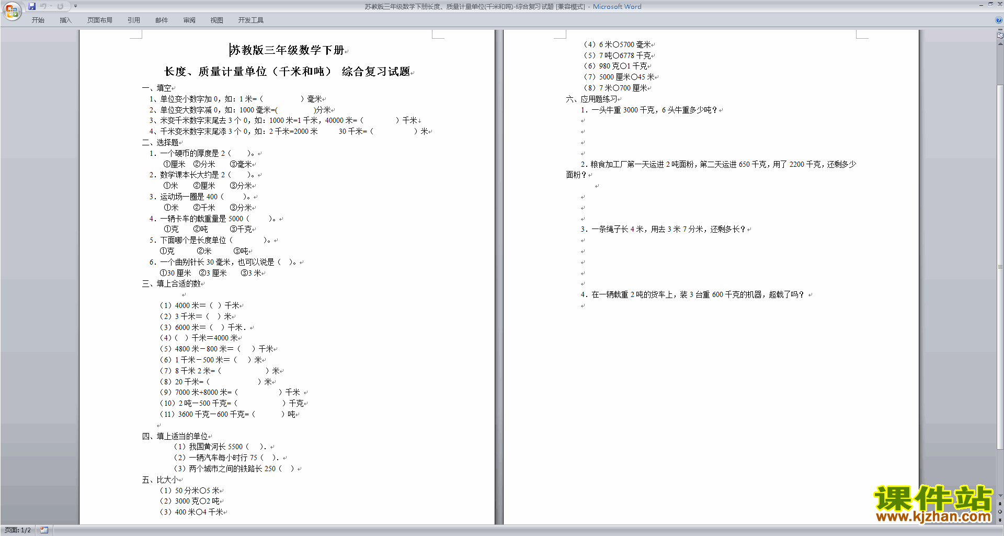Image resolution: width=1004 pixels, height=536 pixels.
Task: Click the line 我国黄河长 5500
Action: coord(221,447)
